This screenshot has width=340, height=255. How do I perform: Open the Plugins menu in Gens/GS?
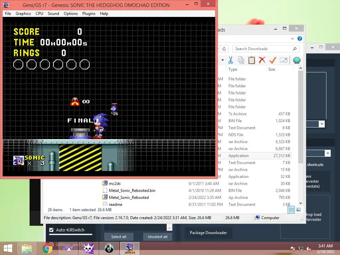click(x=89, y=13)
